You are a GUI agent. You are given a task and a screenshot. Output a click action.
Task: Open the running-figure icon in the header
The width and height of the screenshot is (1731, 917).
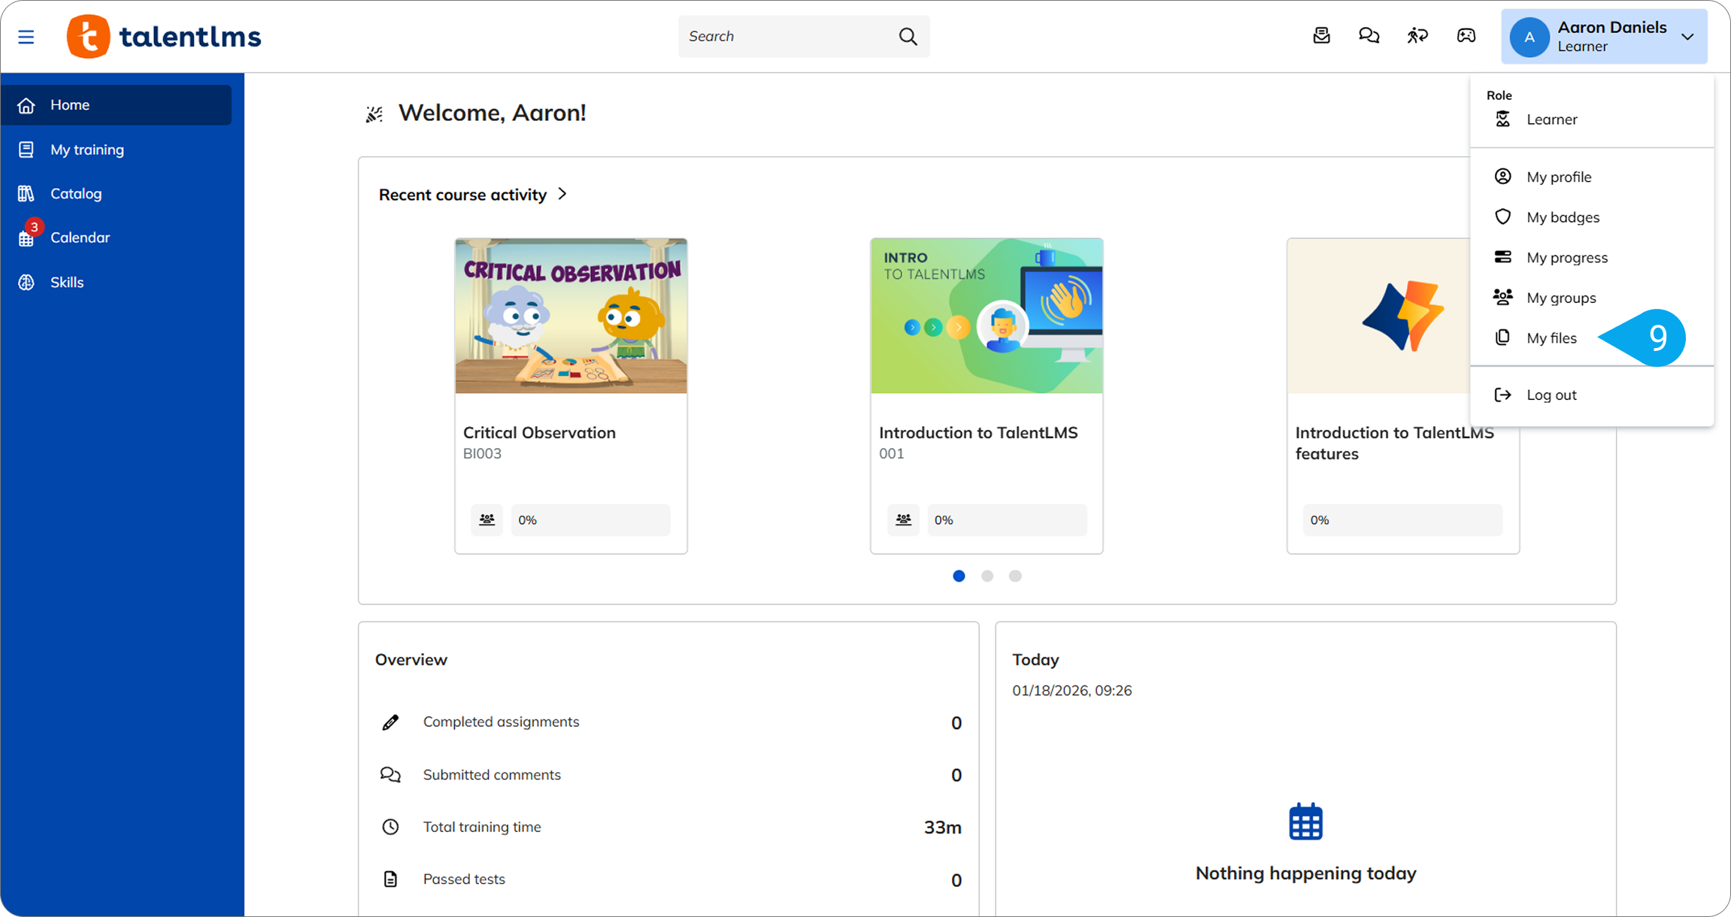click(1417, 36)
